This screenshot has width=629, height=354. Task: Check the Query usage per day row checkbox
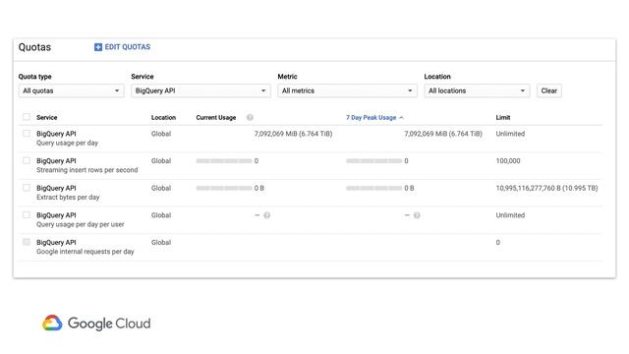27,134
